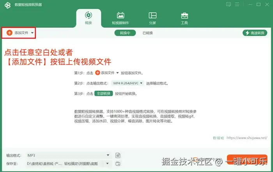Expand the save path dropdown arrow
The height and width of the screenshot is (172, 273).
click(x=107, y=163)
